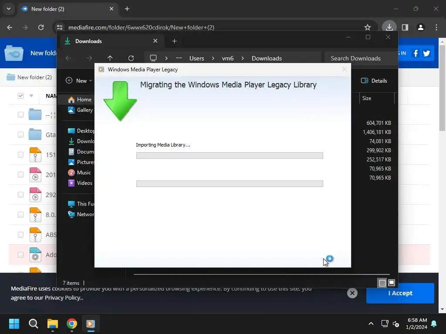
Task: Click second migration progress bar
Action: click(x=230, y=184)
